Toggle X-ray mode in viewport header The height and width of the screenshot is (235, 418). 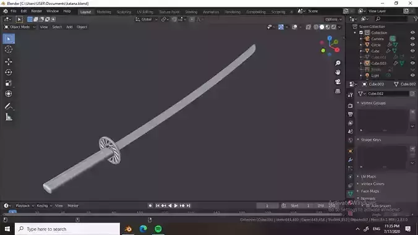[309, 27]
